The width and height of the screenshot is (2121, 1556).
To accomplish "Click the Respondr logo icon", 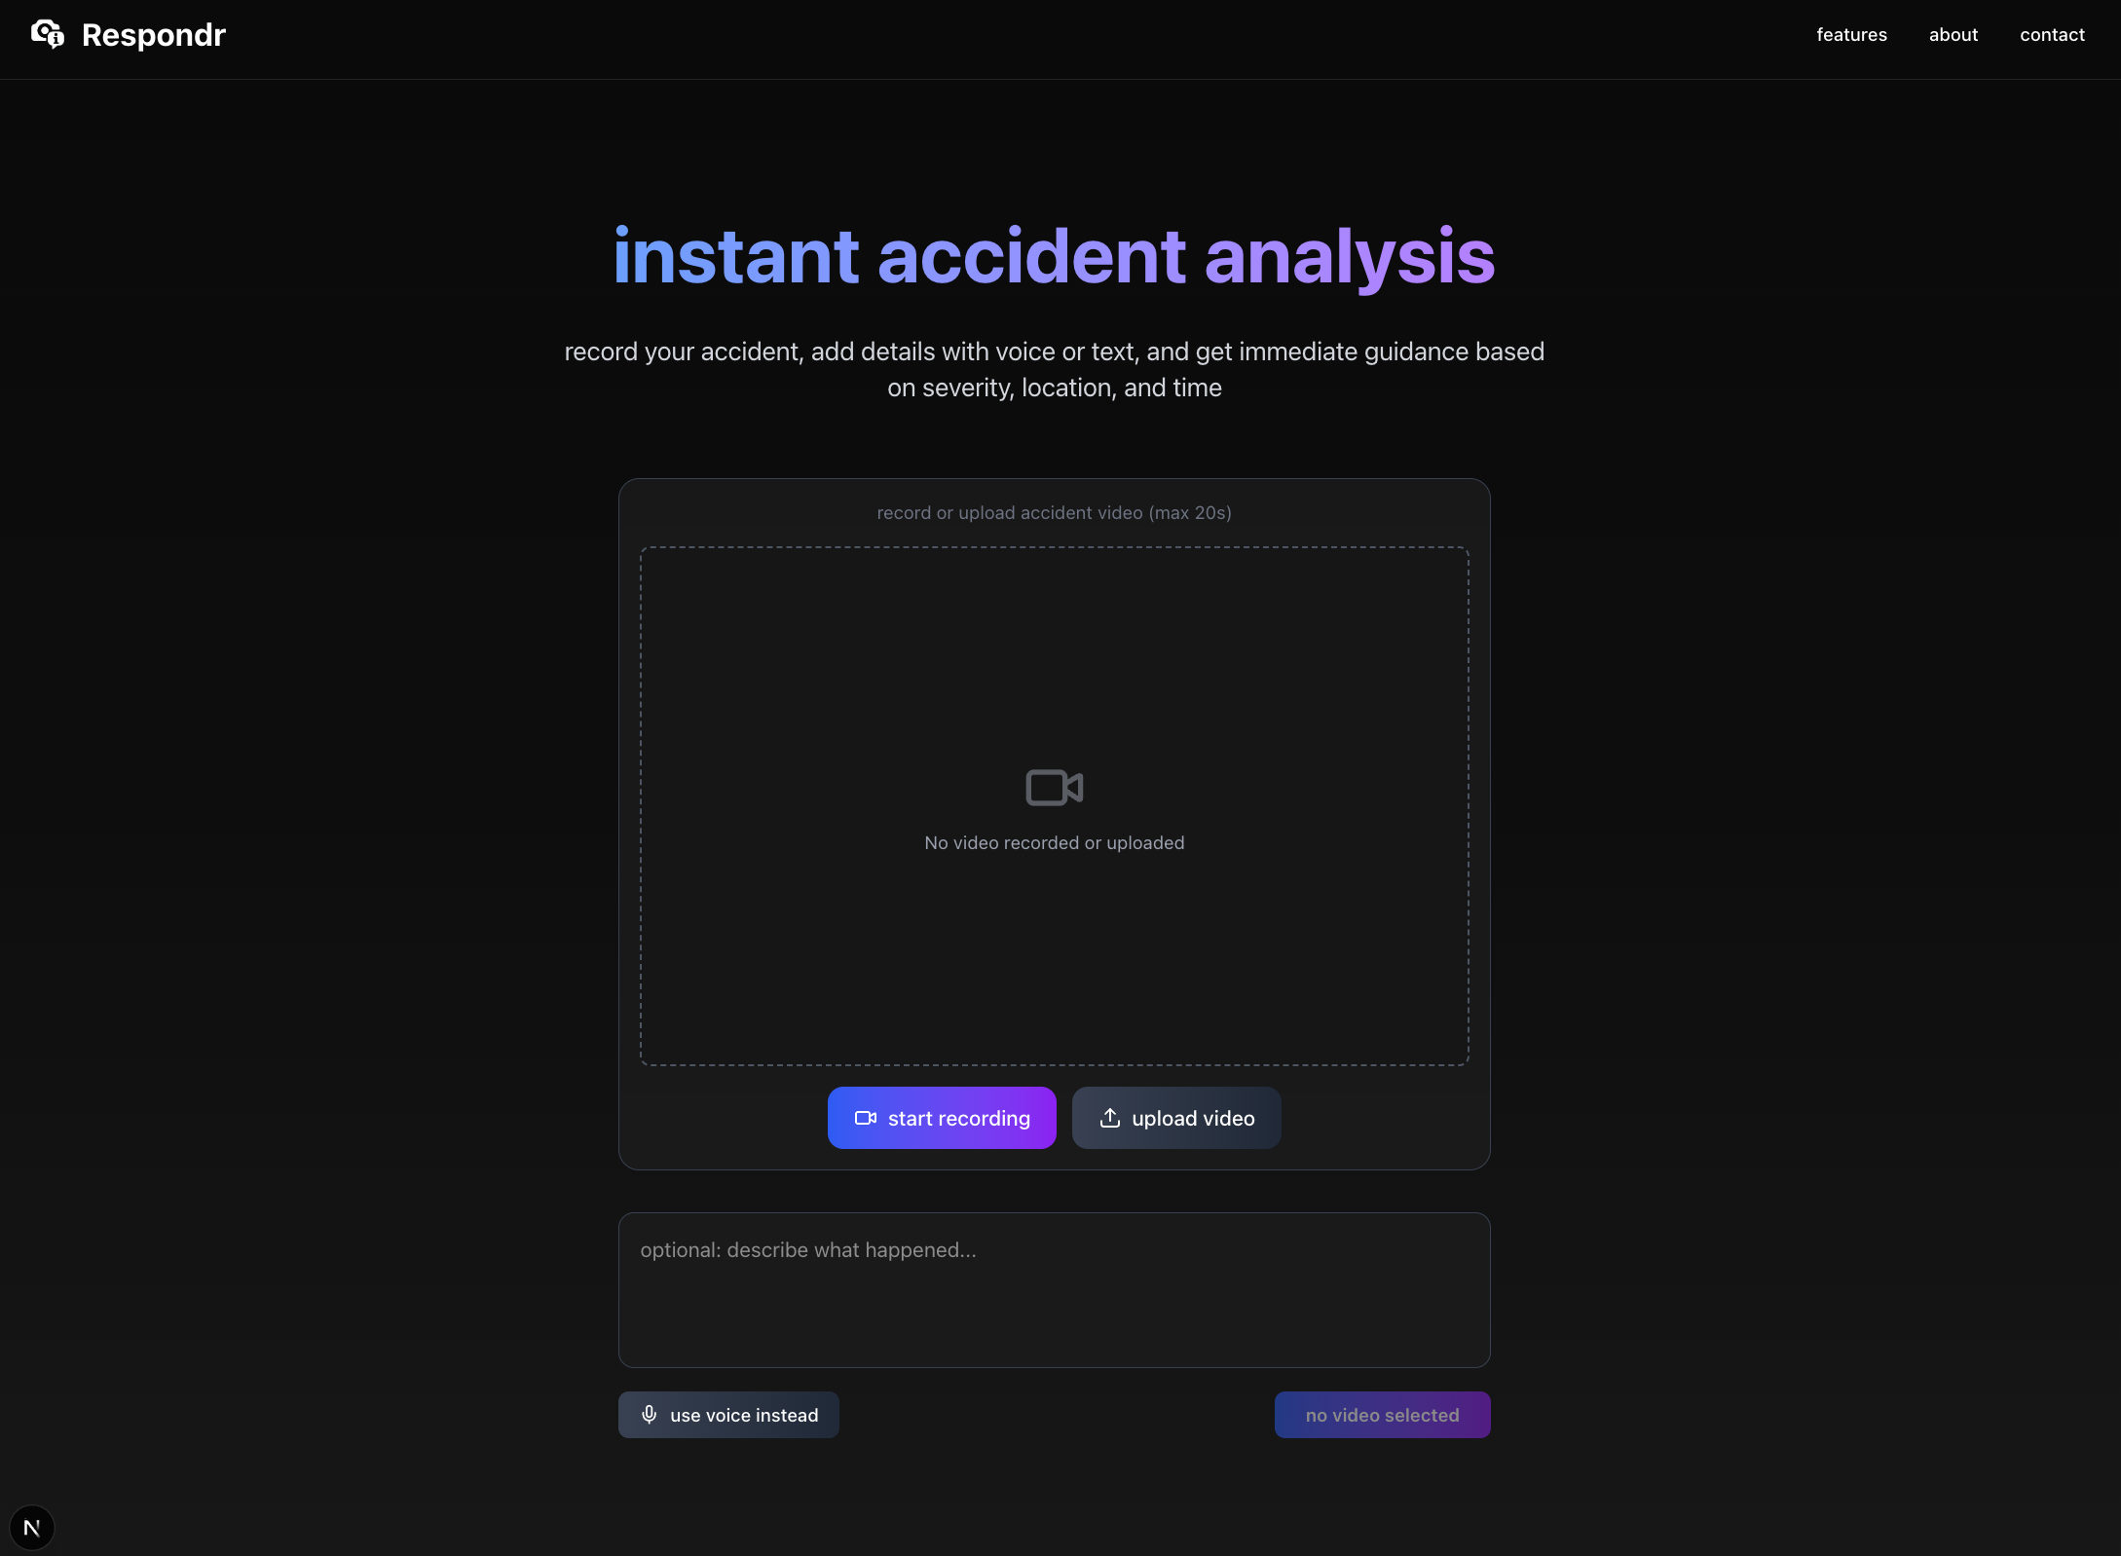I will click(48, 34).
